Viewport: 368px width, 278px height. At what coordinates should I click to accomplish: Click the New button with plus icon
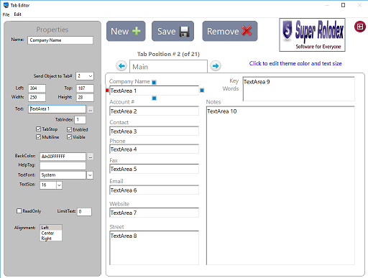[126, 31]
